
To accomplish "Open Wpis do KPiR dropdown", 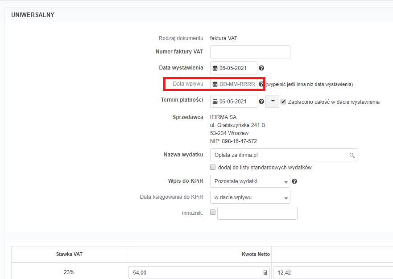I will (x=250, y=181).
